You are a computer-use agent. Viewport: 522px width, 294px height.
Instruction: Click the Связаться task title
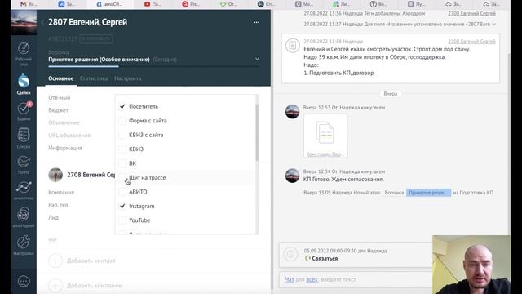[325, 258]
